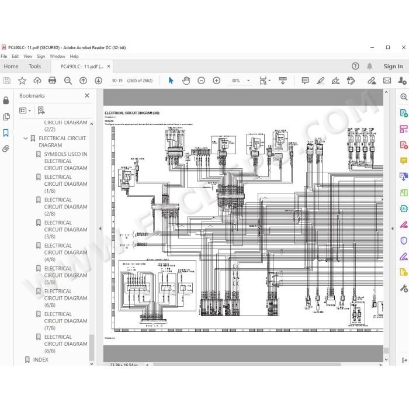
Task: Click the page number input field
Action: [117, 81]
